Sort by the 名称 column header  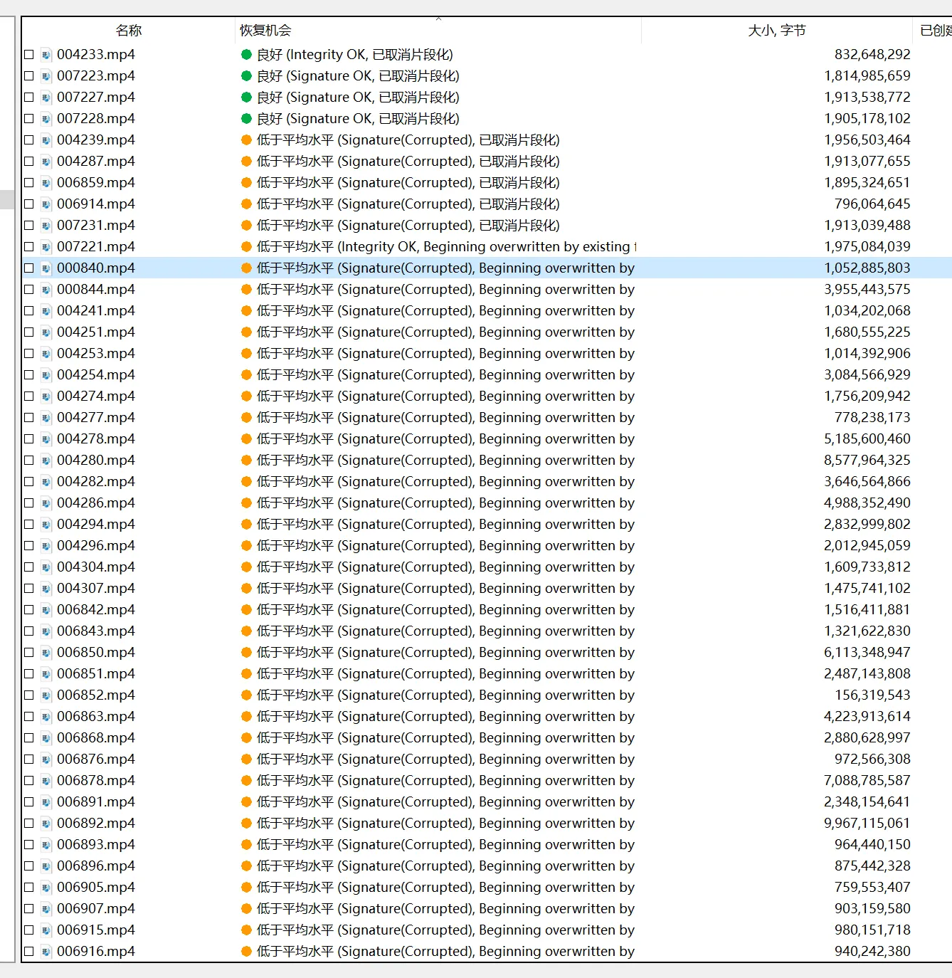point(129,31)
